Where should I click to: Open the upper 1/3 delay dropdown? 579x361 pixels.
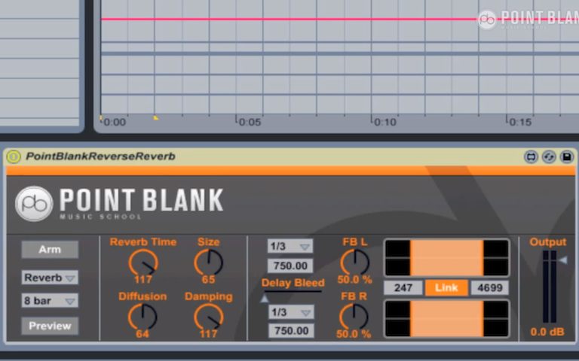pyautogui.click(x=290, y=246)
